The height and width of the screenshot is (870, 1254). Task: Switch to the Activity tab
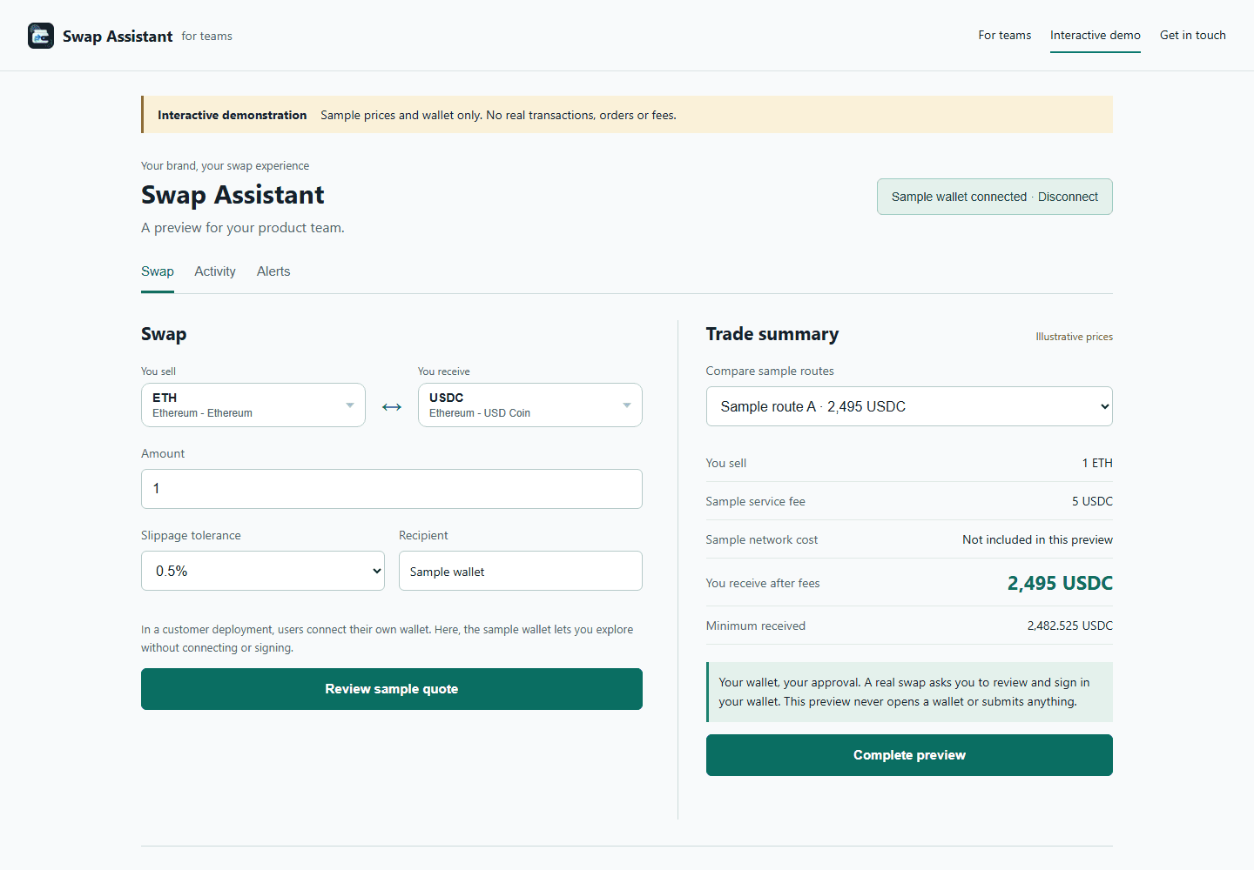click(215, 271)
